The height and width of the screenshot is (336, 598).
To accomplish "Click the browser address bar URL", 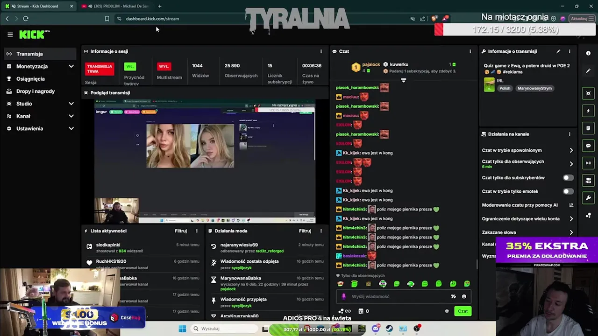I will tap(152, 19).
